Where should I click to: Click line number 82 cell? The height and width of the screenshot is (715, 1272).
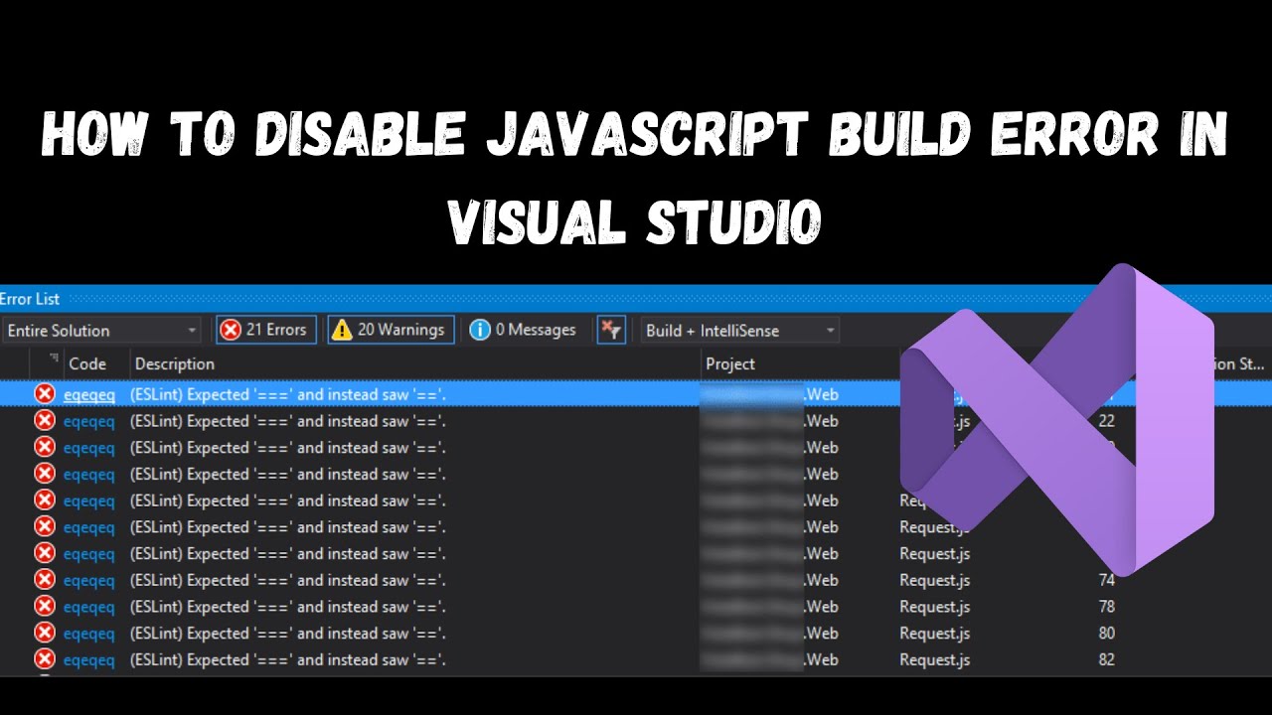[x=1107, y=659]
